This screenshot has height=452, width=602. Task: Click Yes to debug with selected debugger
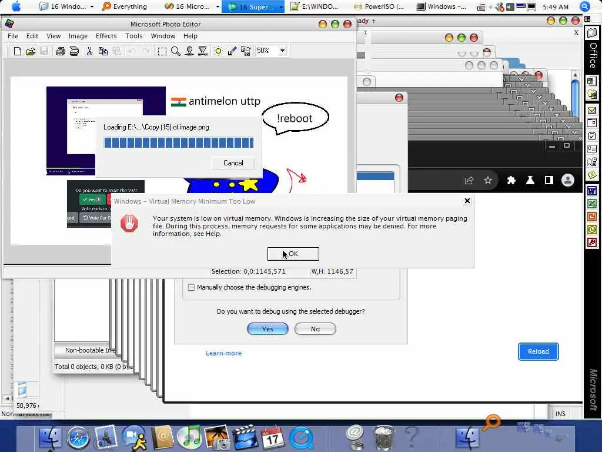point(267,328)
